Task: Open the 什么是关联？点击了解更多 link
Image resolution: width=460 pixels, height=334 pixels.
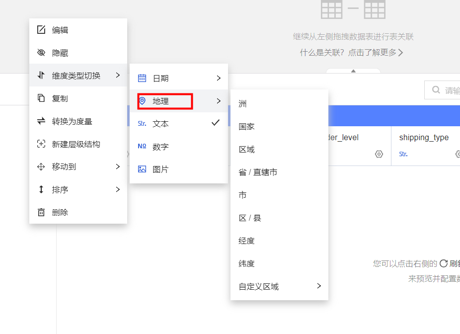Action: pyautogui.click(x=351, y=52)
